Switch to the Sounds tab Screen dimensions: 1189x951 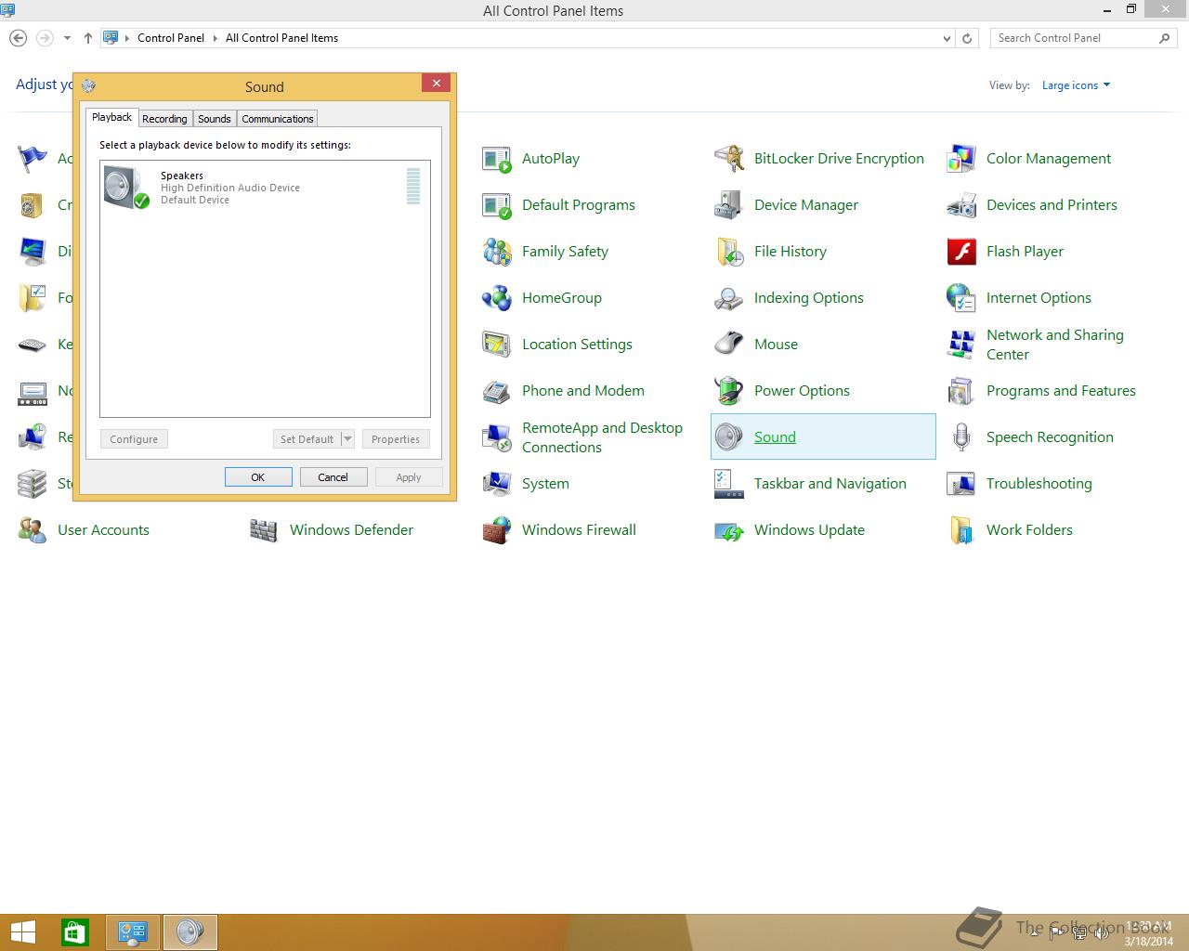click(215, 119)
